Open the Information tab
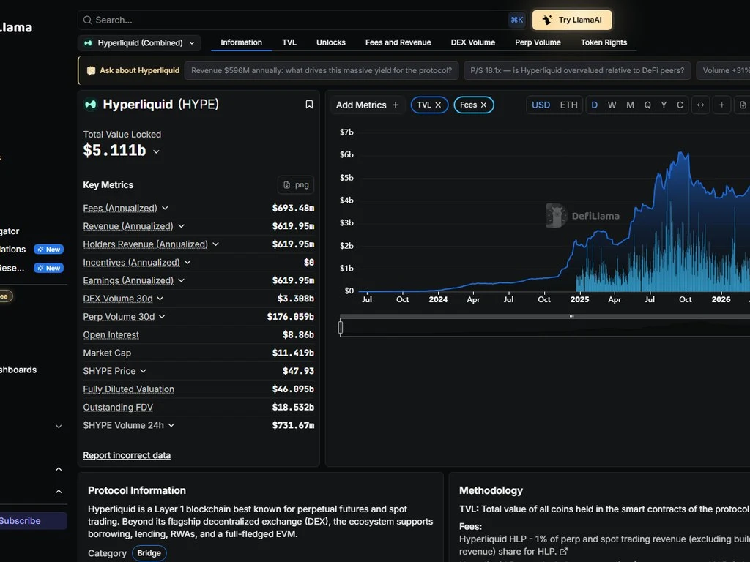This screenshot has width=750, height=562. (241, 42)
